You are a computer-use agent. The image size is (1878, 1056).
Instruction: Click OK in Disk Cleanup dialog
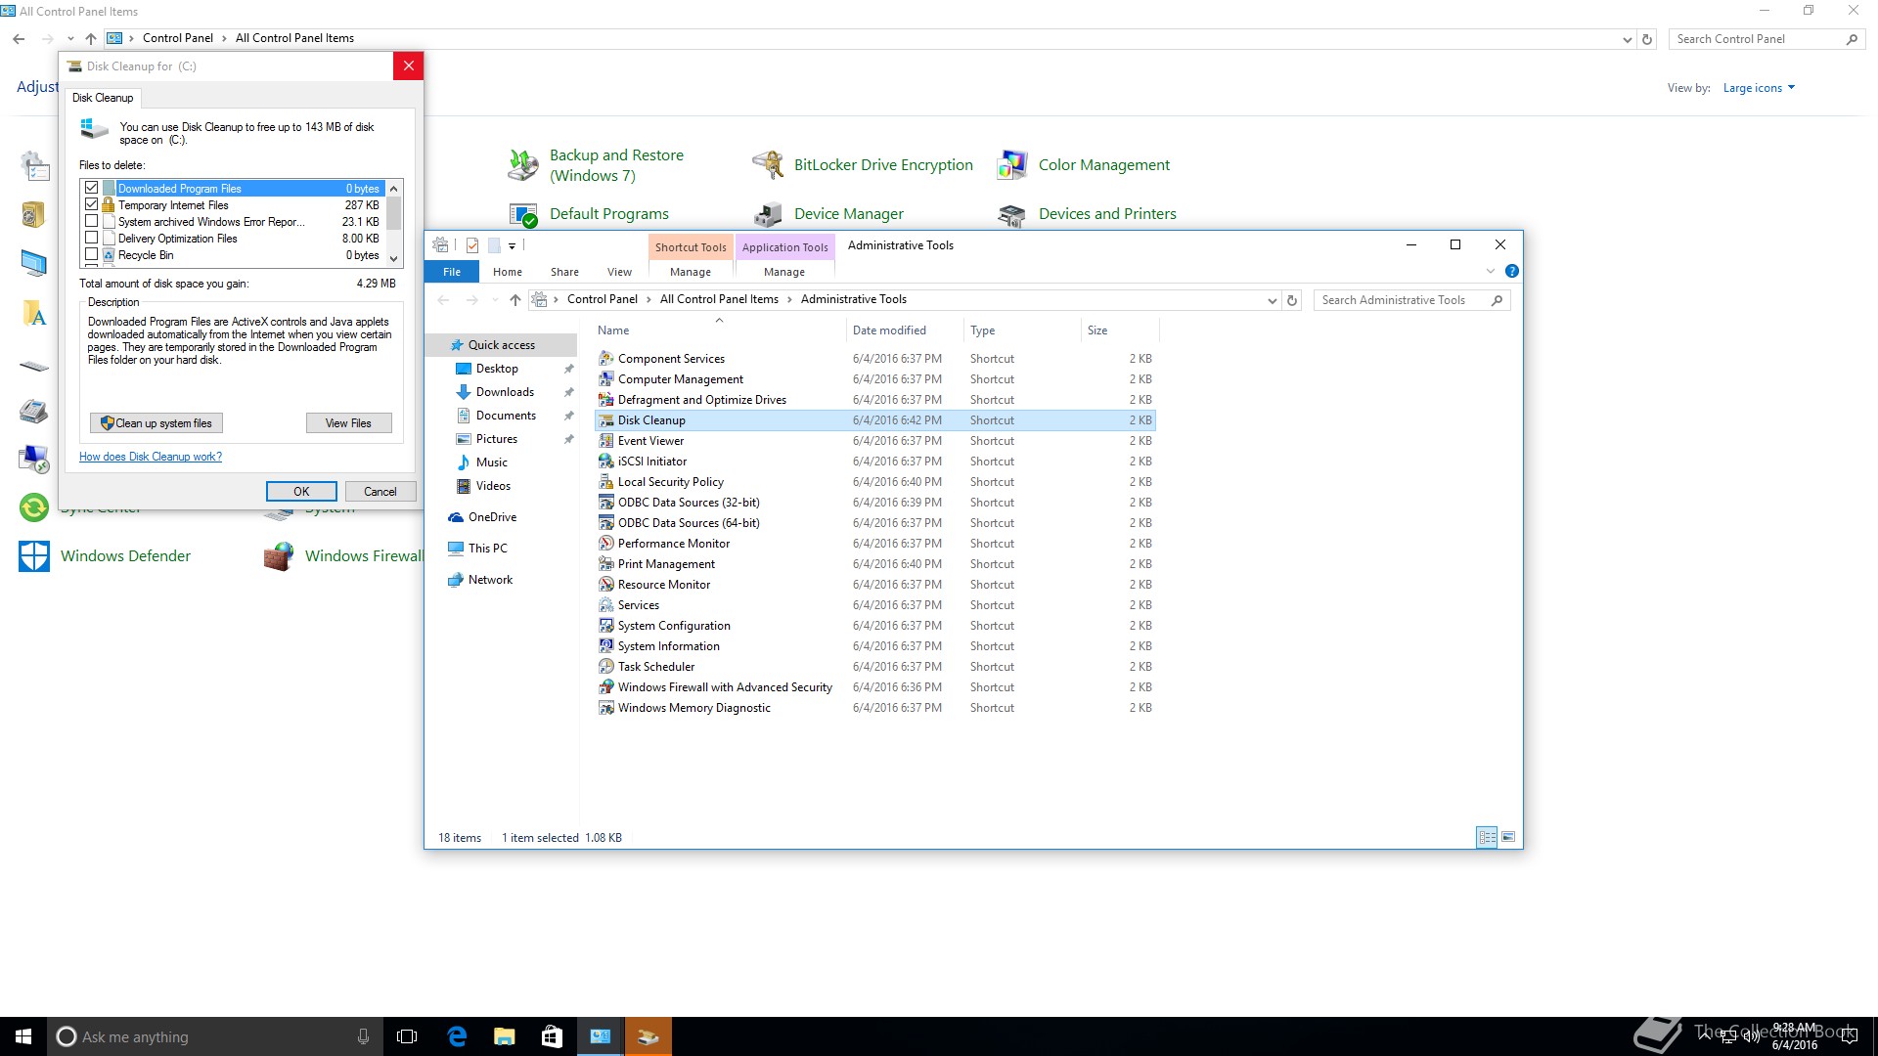[301, 492]
